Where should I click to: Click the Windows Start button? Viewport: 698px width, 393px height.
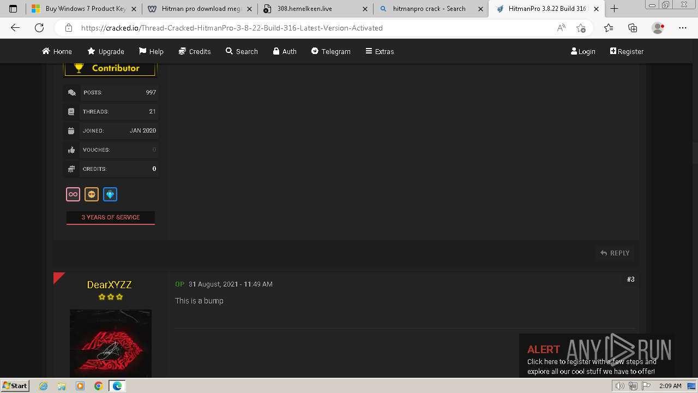15,385
